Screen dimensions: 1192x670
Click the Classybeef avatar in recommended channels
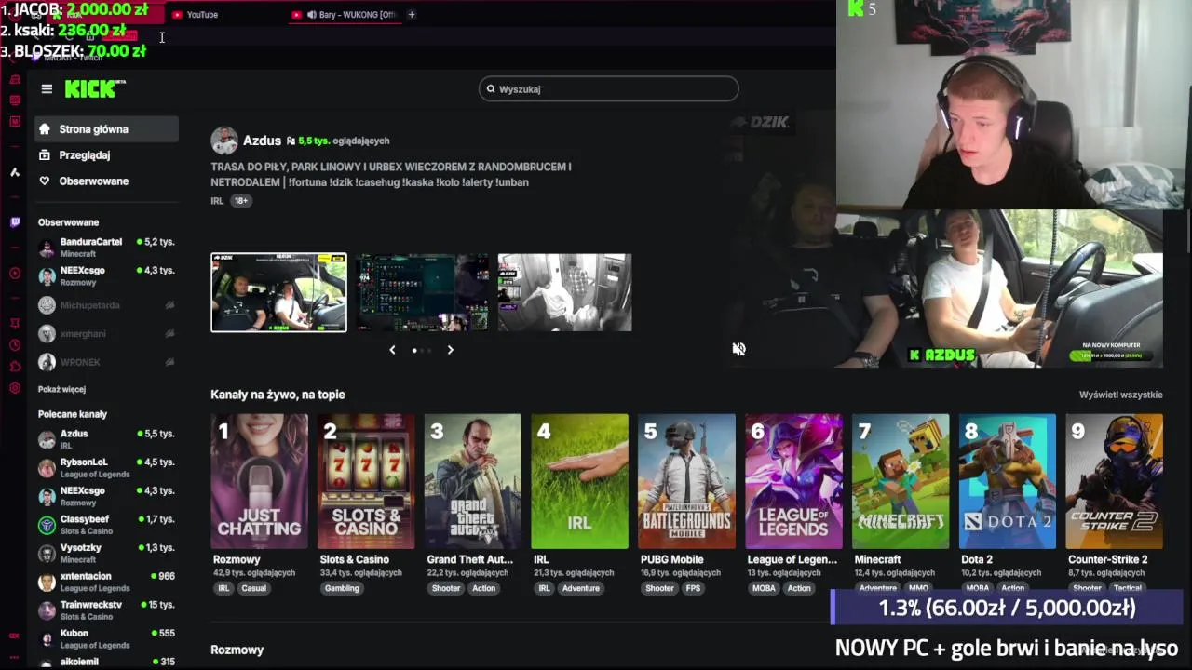point(47,525)
